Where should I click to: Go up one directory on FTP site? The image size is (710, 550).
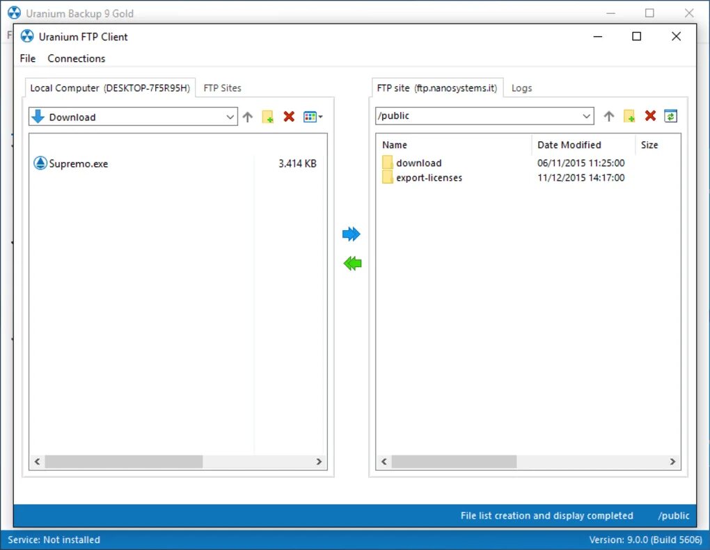608,116
